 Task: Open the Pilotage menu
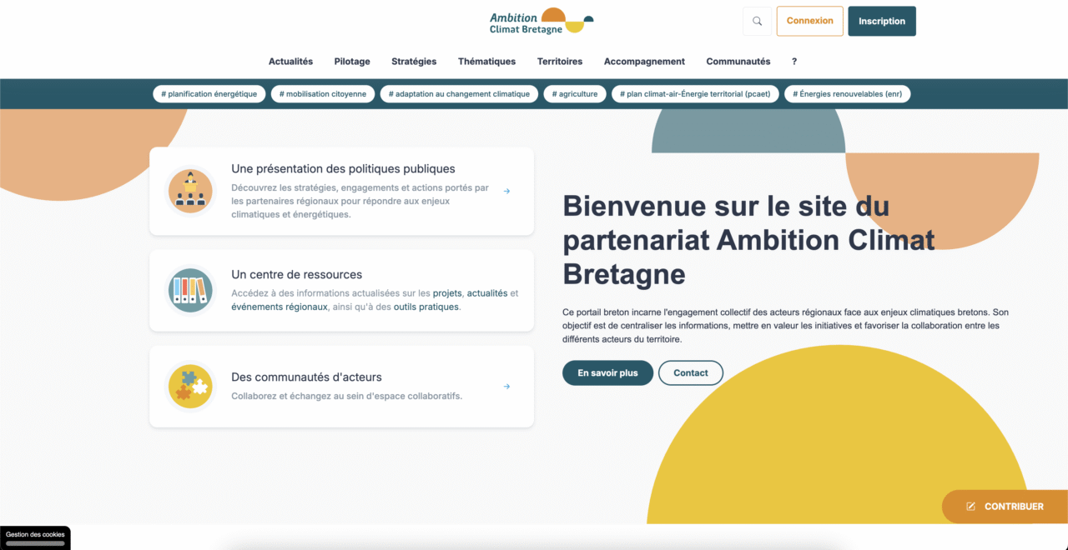(352, 62)
